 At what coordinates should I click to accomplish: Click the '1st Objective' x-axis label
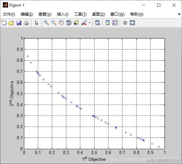tap(94, 159)
